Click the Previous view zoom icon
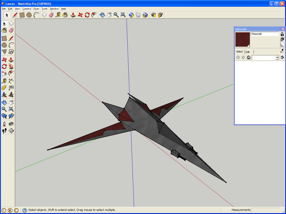 [4, 116]
